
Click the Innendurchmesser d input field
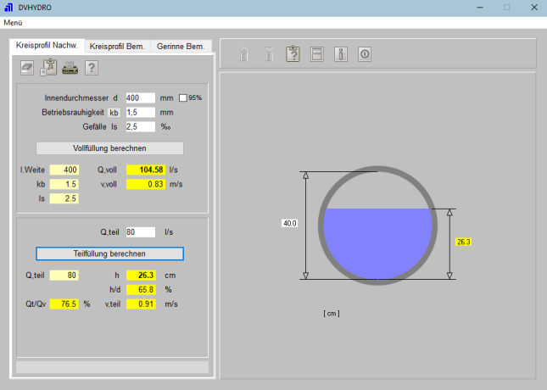pos(140,97)
